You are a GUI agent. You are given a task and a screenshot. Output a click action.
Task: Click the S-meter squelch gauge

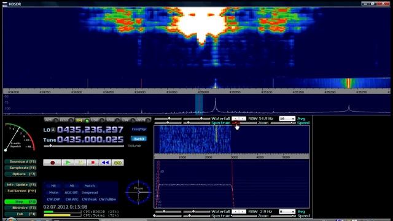click(20, 138)
